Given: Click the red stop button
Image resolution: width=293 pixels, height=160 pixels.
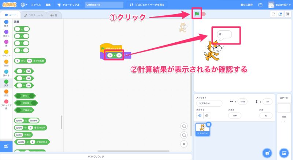Looking at the screenshot, I should tap(203, 14).
